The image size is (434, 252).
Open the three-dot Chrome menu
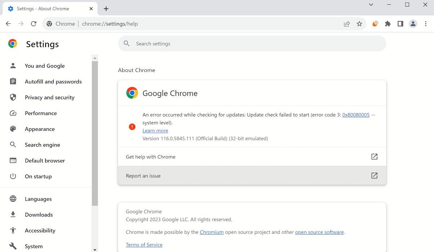426,24
